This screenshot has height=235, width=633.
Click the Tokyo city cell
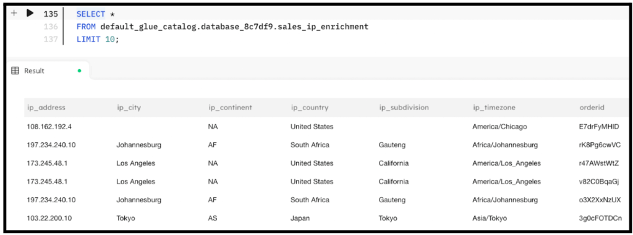[125, 218]
